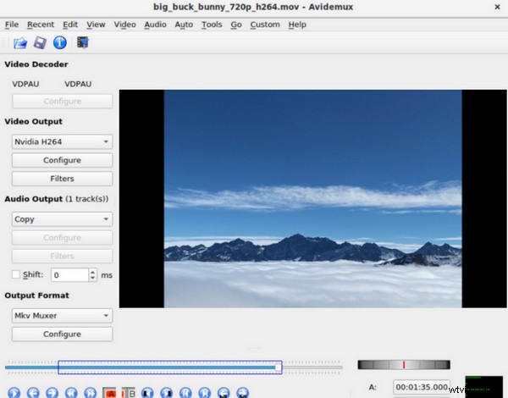The height and width of the screenshot is (398, 508).
Task: Set selection start marker A
Action: 109,393
